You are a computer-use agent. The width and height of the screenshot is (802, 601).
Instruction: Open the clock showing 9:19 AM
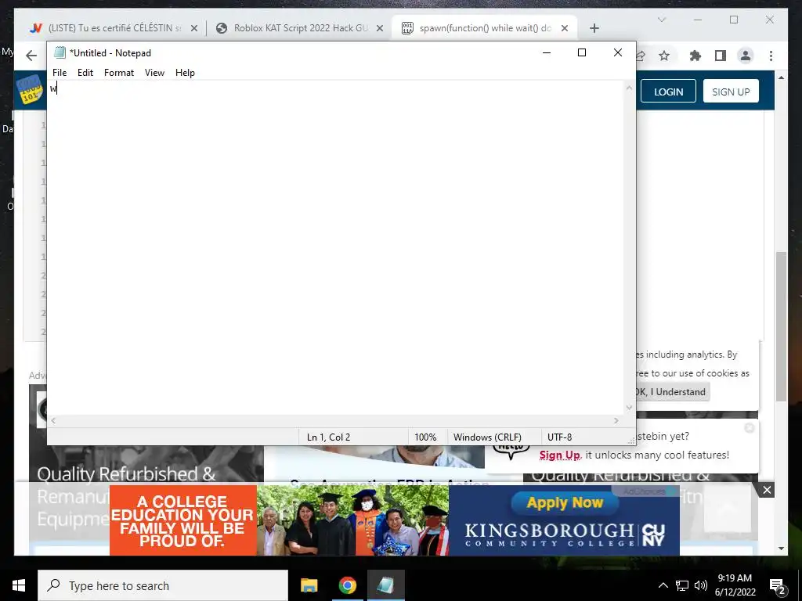click(735, 585)
